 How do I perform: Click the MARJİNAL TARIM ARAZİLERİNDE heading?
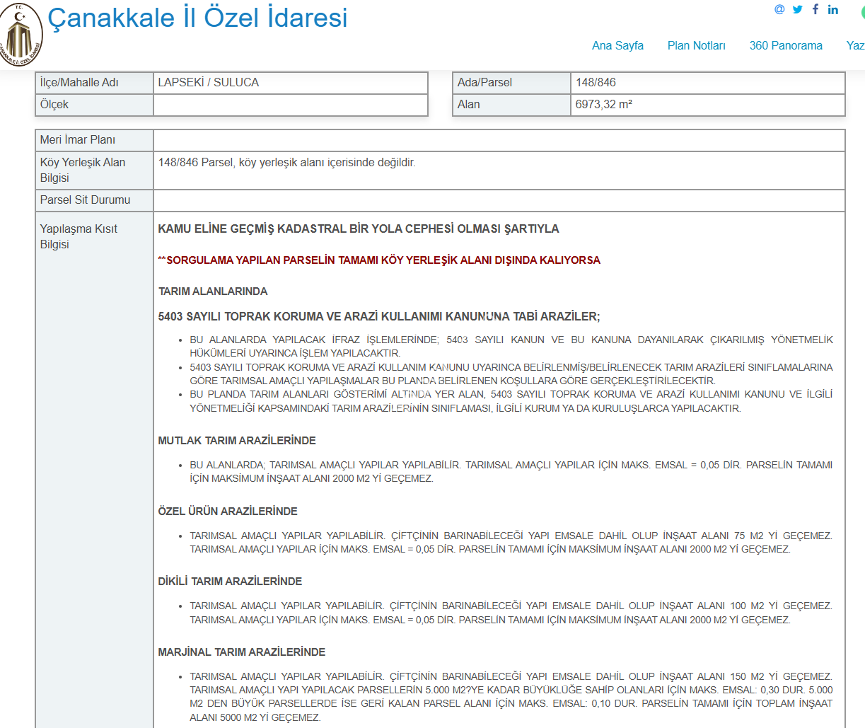click(x=241, y=652)
